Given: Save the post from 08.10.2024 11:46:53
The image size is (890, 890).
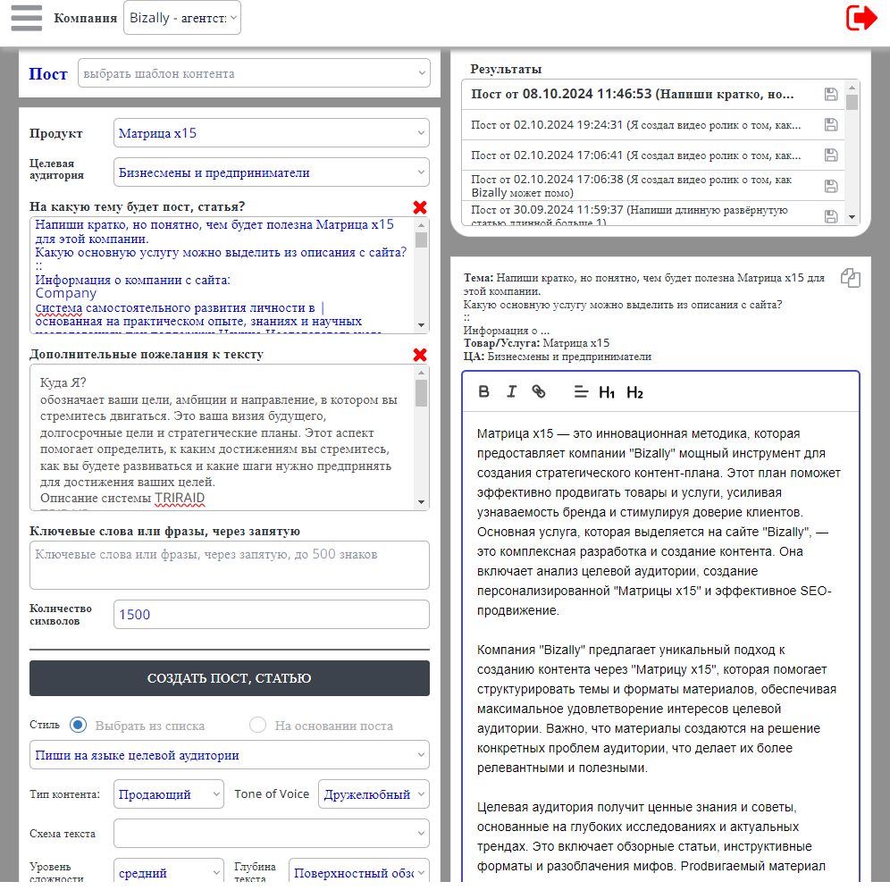Looking at the screenshot, I should (x=831, y=94).
